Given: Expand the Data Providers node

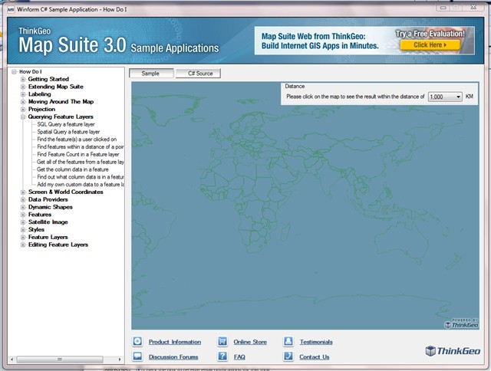Looking at the screenshot, I should click(x=23, y=199).
